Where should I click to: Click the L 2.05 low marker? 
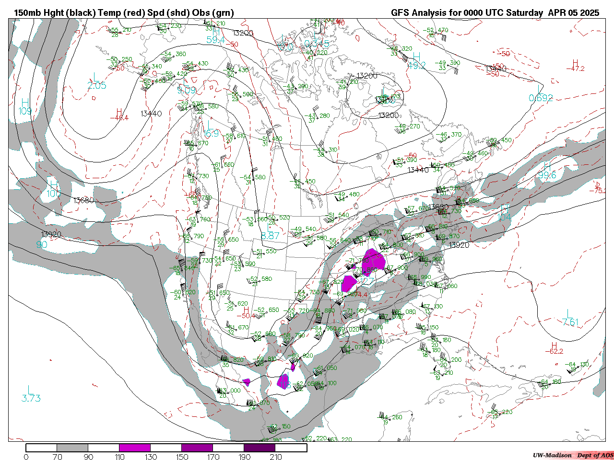pyautogui.click(x=96, y=81)
